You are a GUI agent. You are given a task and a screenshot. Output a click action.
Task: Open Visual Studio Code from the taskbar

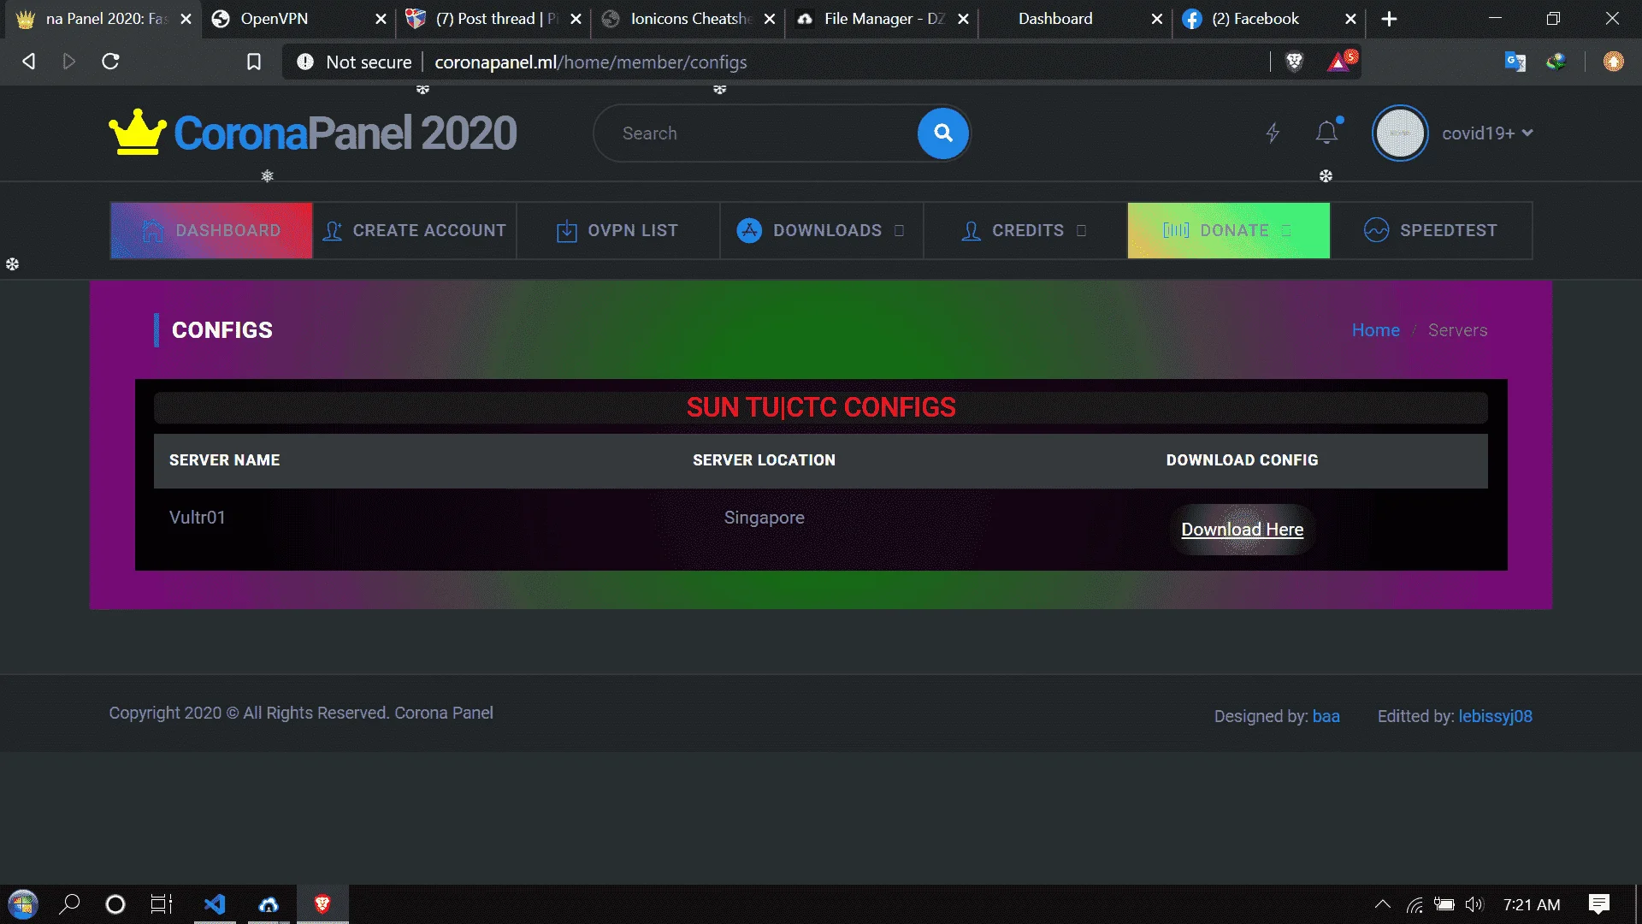click(x=215, y=904)
